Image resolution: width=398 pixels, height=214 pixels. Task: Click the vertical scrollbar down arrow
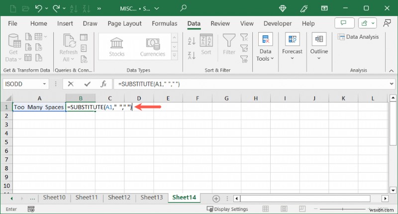click(393, 190)
